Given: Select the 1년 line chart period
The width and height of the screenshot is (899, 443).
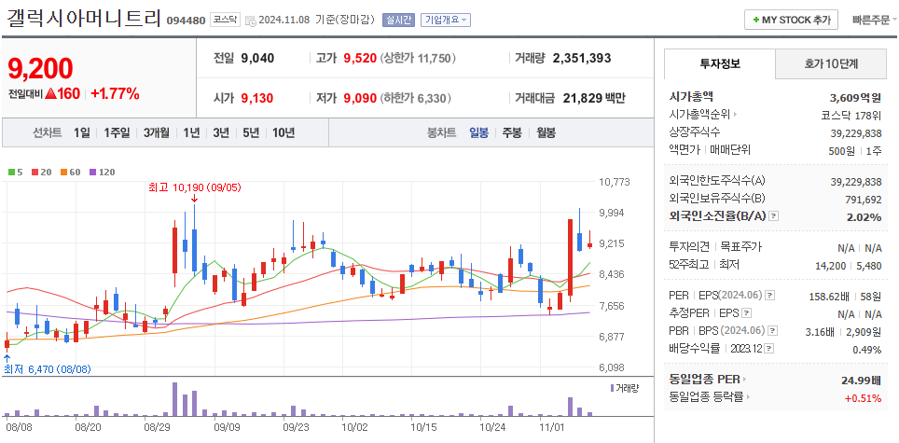Looking at the screenshot, I should (191, 133).
